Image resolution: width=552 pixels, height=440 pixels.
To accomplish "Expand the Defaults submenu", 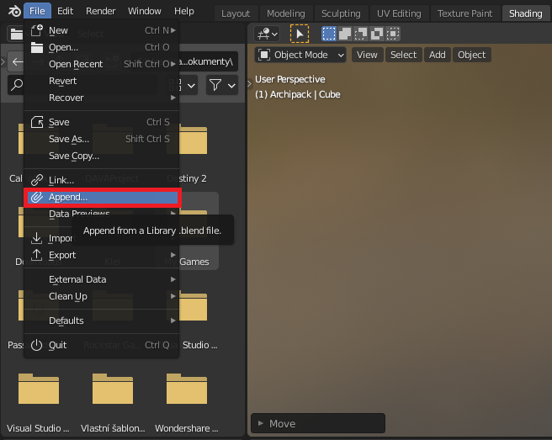I will [101, 321].
